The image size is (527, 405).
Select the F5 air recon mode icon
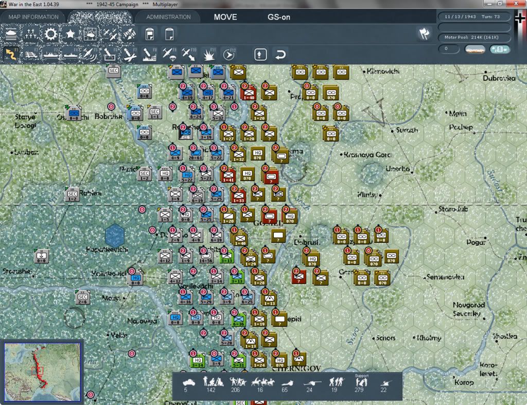coord(90,54)
